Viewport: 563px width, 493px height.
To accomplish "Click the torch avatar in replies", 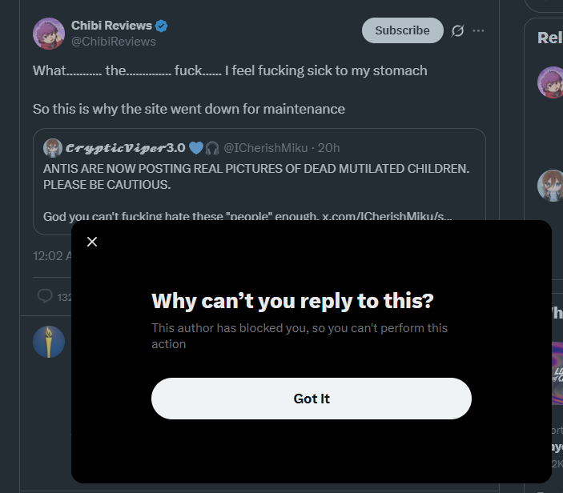I will click(x=49, y=342).
